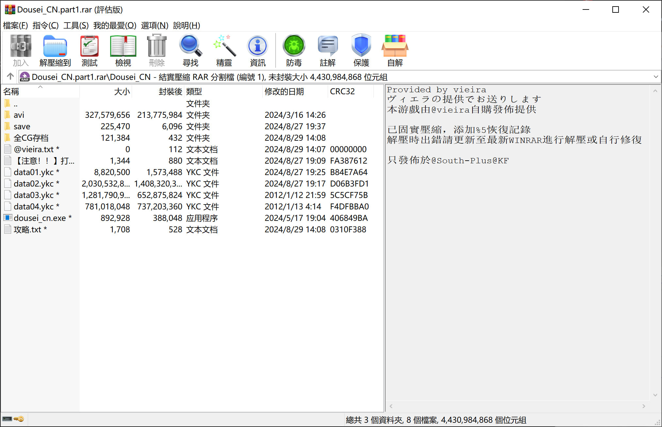The image size is (662, 427).
Task: Open the Wizard wand tool
Action: (x=224, y=50)
